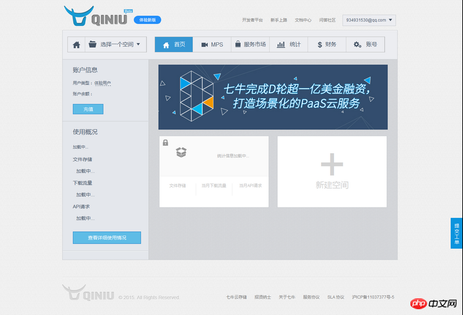Click 文件存储 in usage overview sidebar
Image resolution: width=463 pixels, height=315 pixels.
pyautogui.click(x=82, y=160)
